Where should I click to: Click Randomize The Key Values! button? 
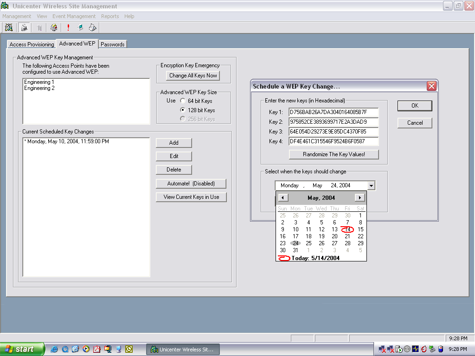(x=334, y=154)
